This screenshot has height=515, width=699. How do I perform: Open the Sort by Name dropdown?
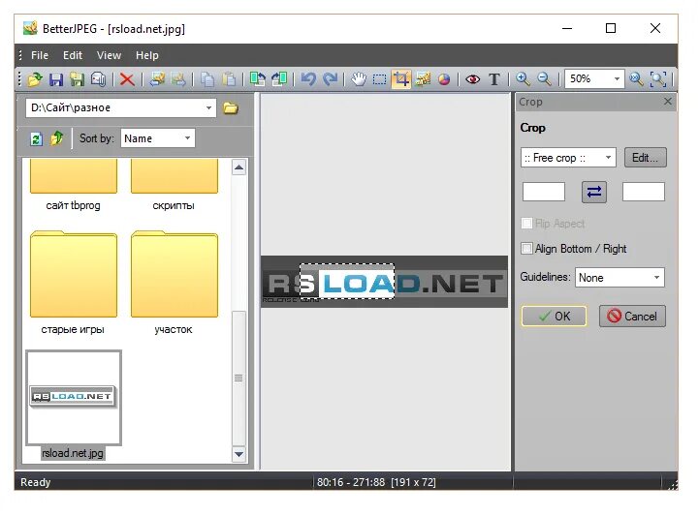(x=188, y=138)
